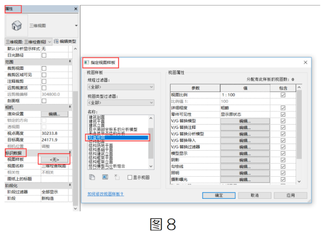Click the 阶段 value 新构造

pyautogui.click(x=54, y=198)
